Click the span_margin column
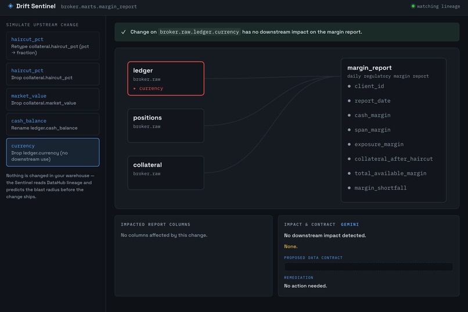Screen dimensions: 468x312 point(372,130)
